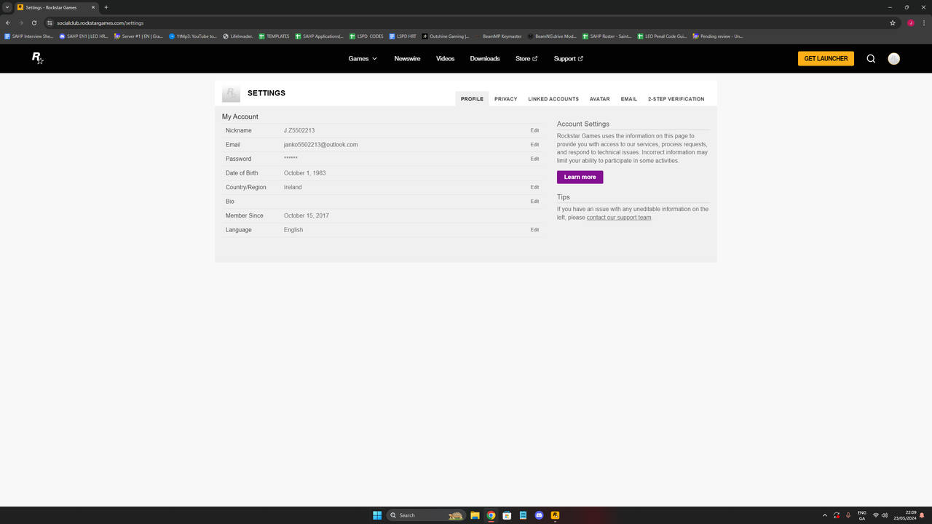932x524 pixels.
Task: Click the settings avatar thumbnail
Action: click(x=231, y=94)
